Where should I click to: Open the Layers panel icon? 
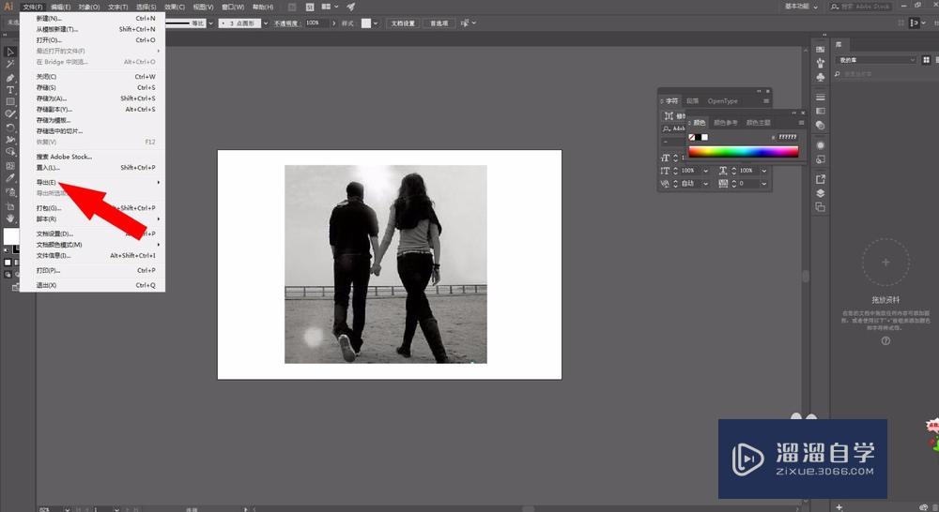821,193
